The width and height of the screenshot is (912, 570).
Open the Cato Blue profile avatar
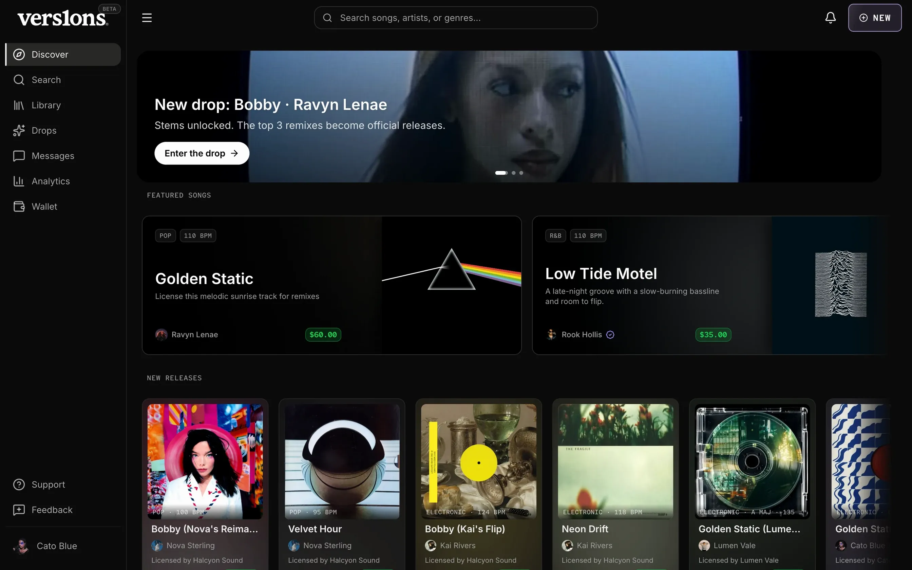coord(21,546)
